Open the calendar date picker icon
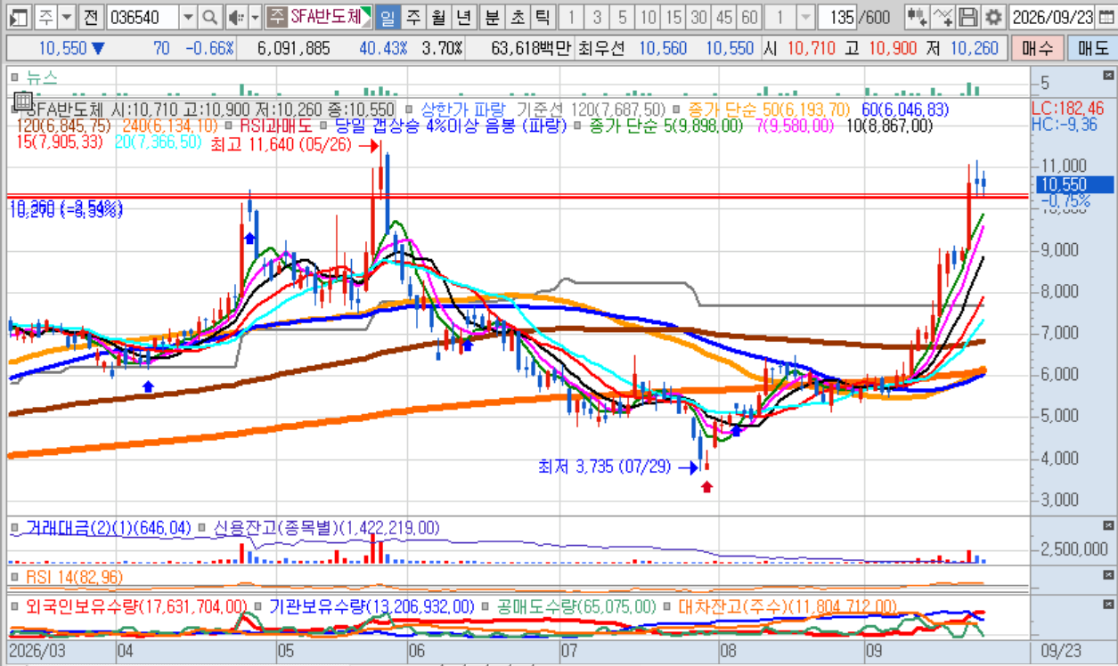This screenshot has height=666, width=1118. coord(1106,17)
